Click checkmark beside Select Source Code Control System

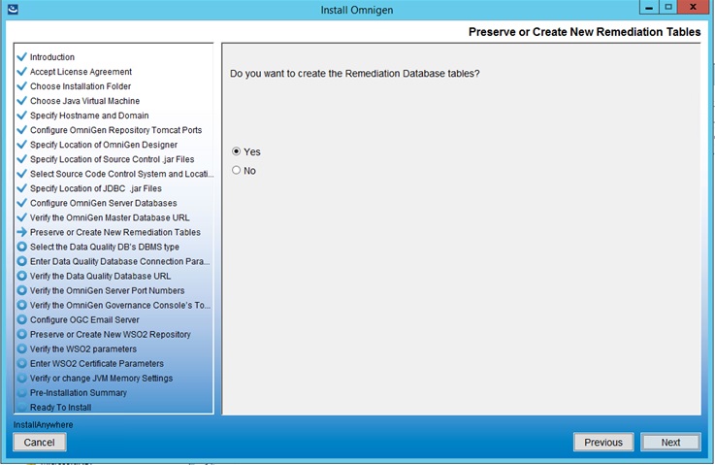pos(22,174)
